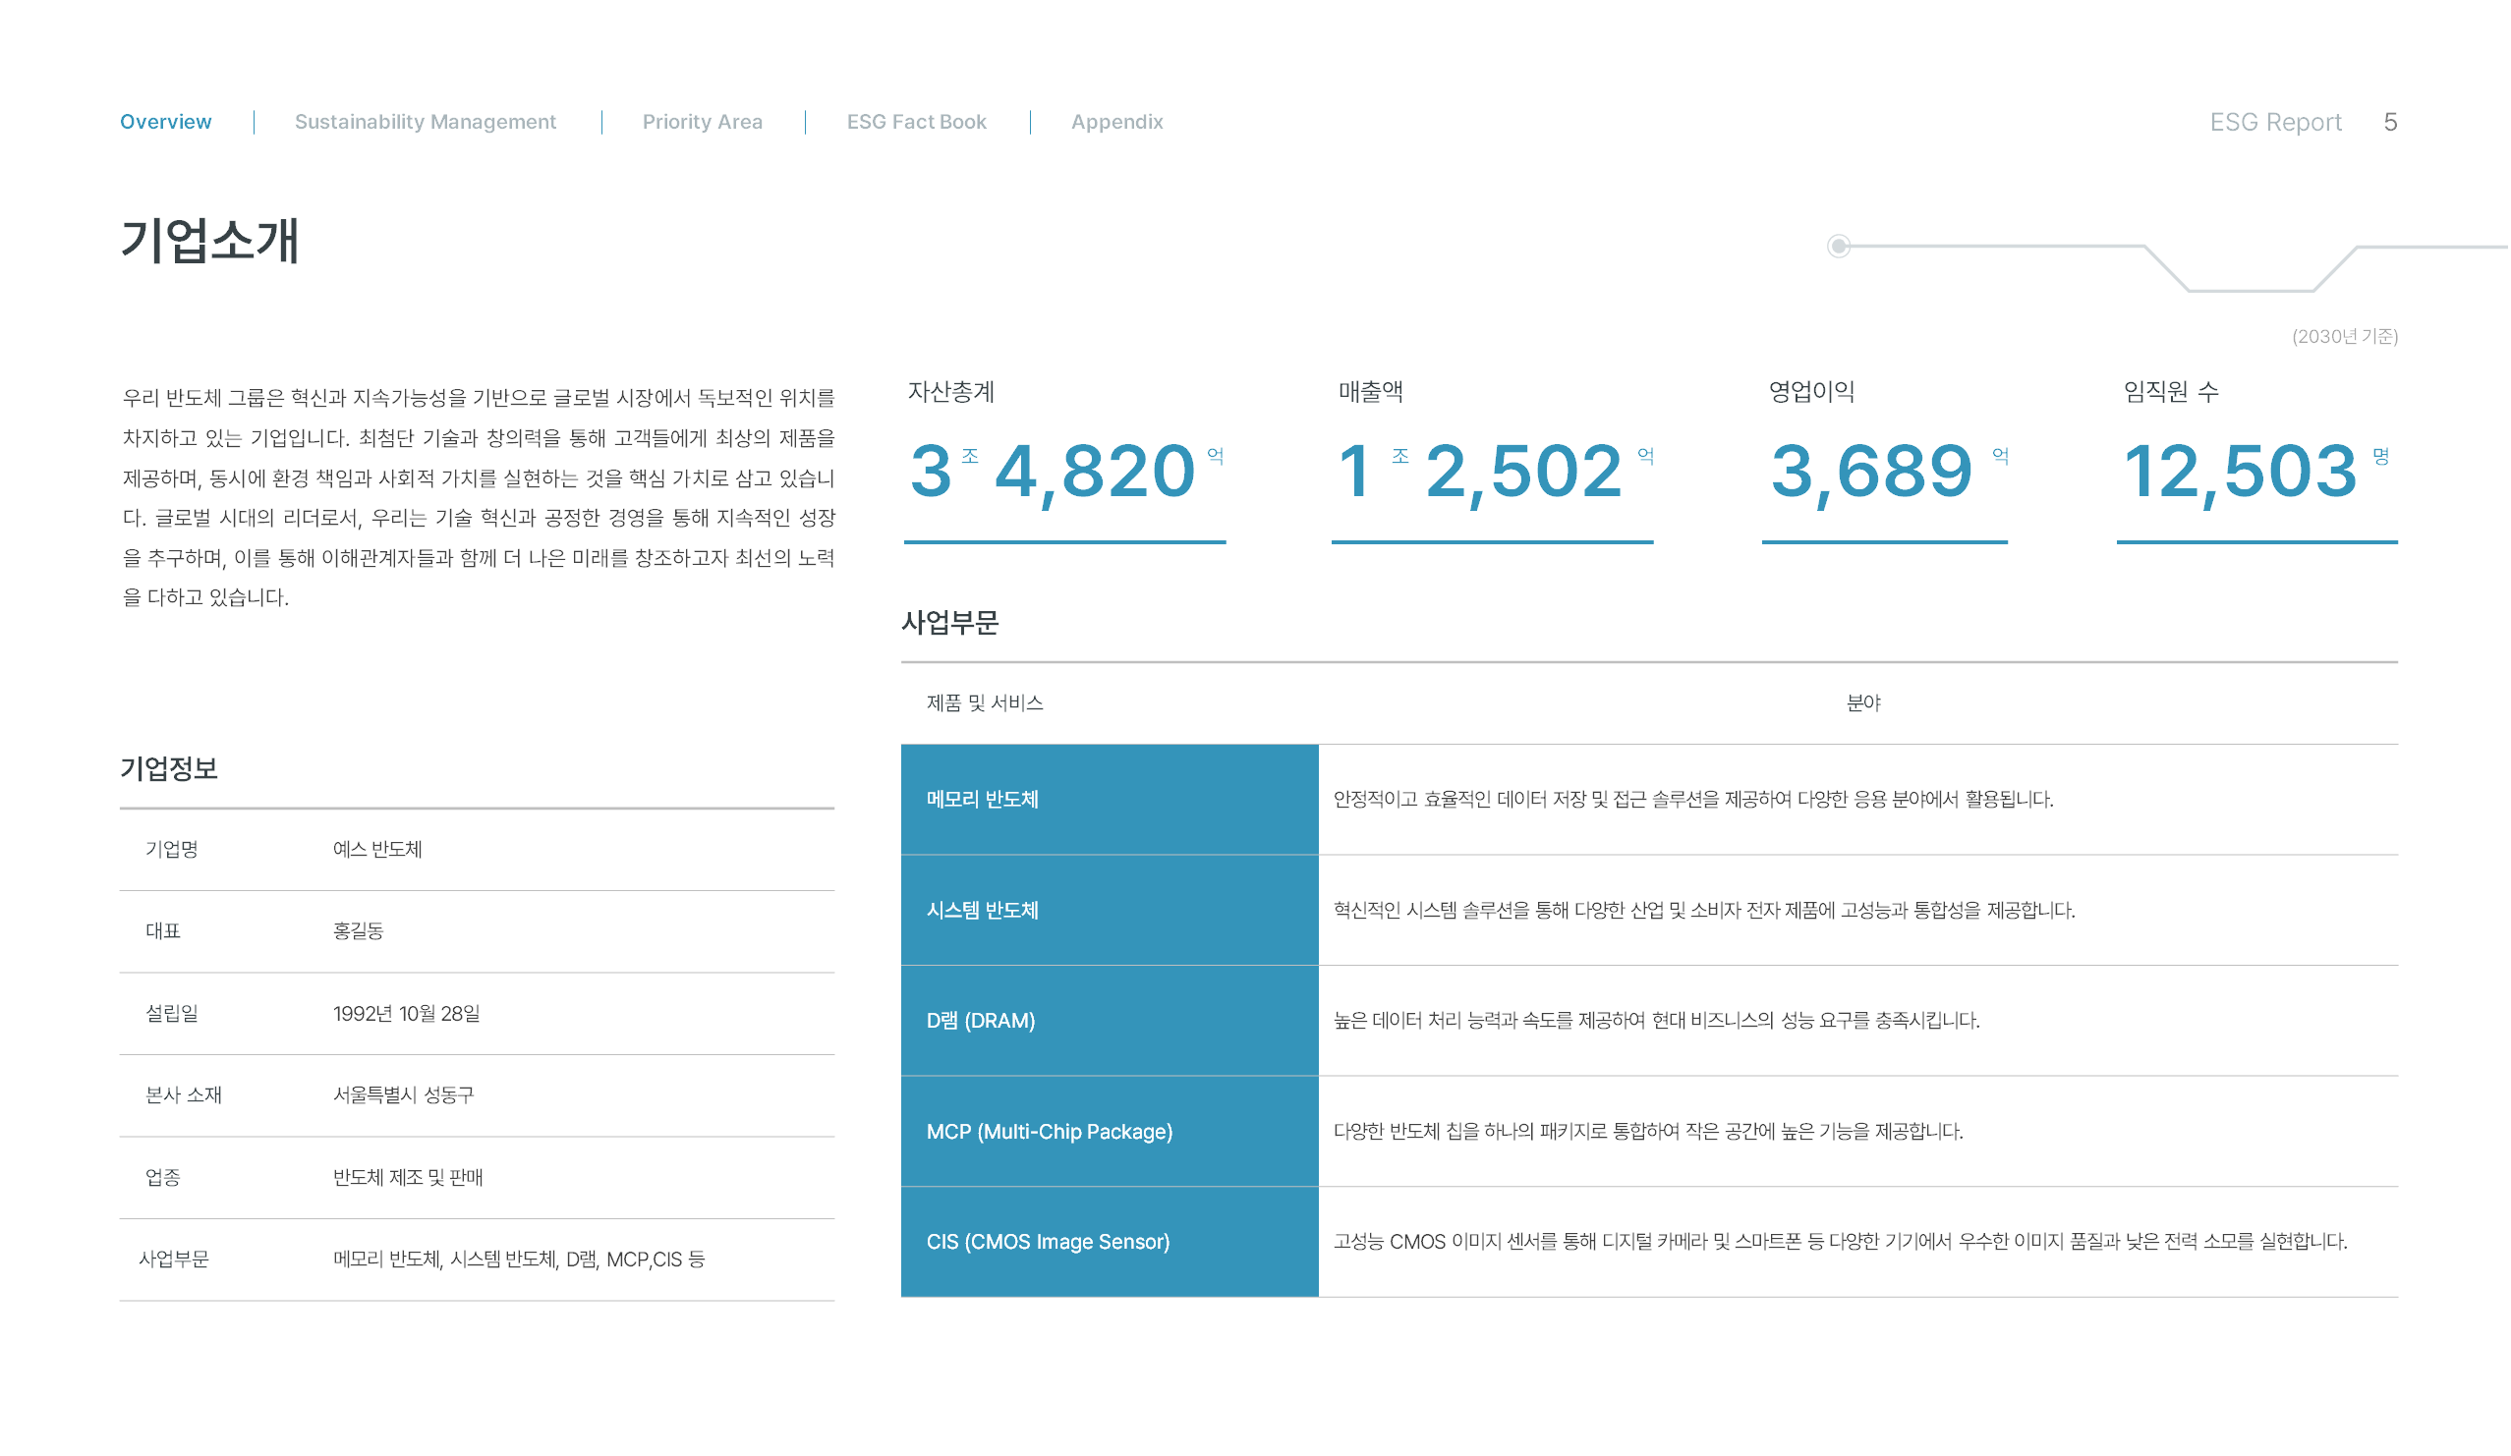Viewport: 2511px width, 1456px height.
Task: Click the 자산총계 figure 3조 4,820억
Action: coord(1064,471)
